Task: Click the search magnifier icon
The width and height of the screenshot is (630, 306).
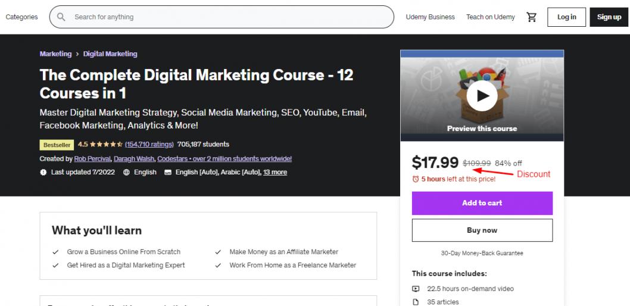Action: point(61,17)
